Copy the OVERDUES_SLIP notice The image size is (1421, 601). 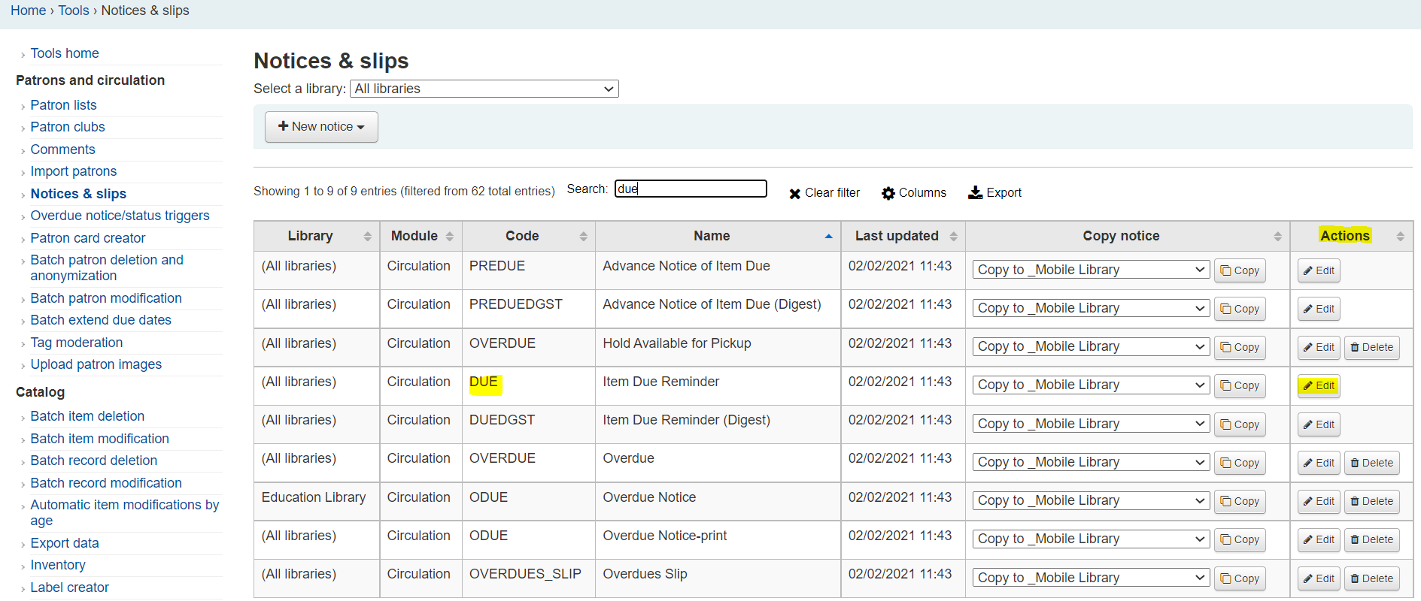pyautogui.click(x=1240, y=578)
